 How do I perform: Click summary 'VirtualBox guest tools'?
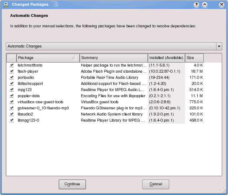(x=100, y=102)
